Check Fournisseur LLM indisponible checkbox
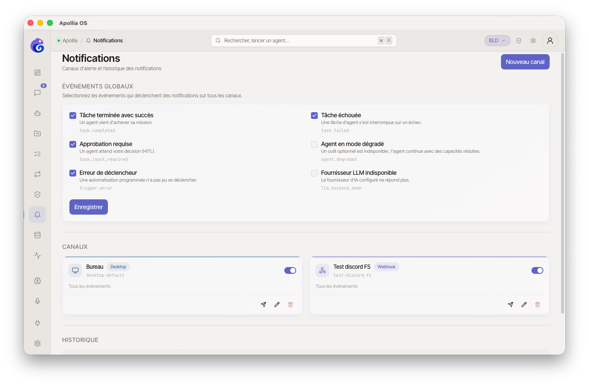The image size is (589, 386). pyautogui.click(x=314, y=173)
